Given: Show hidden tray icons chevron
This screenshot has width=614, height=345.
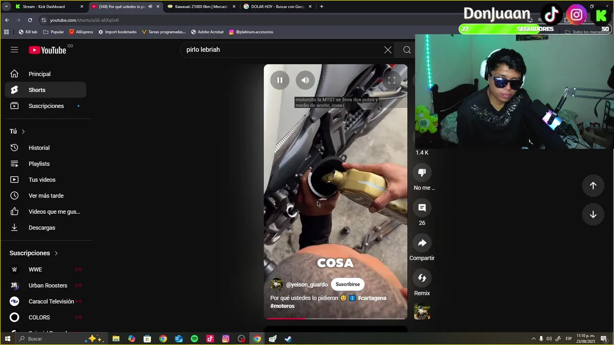Looking at the screenshot, I should pyautogui.click(x=533, y=339).
